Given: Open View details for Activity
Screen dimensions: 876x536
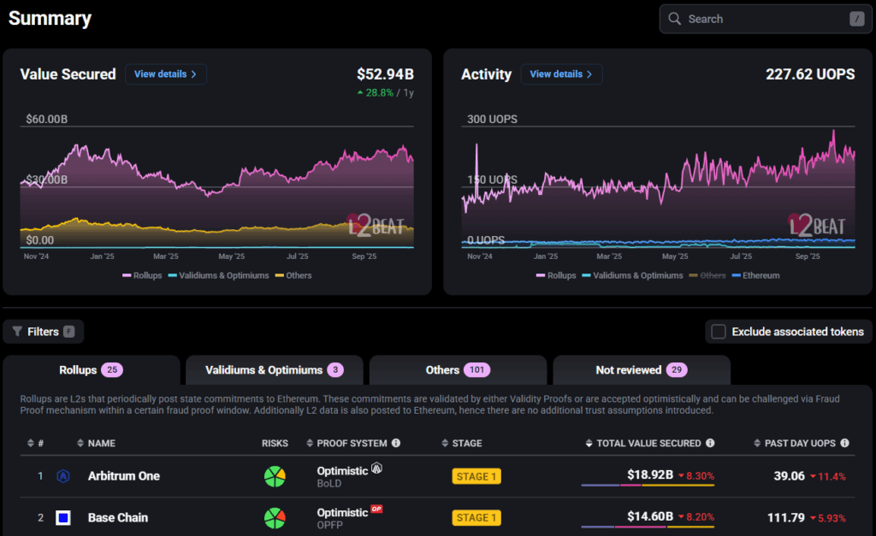Looking at the screenshot, I should tap(561, 74).
